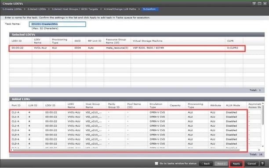Click the 'Pool Name (ID)' column header

(x=134, y=105)
